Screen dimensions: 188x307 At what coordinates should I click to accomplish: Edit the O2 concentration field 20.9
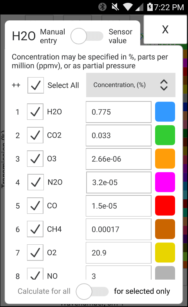click(119, 253)
